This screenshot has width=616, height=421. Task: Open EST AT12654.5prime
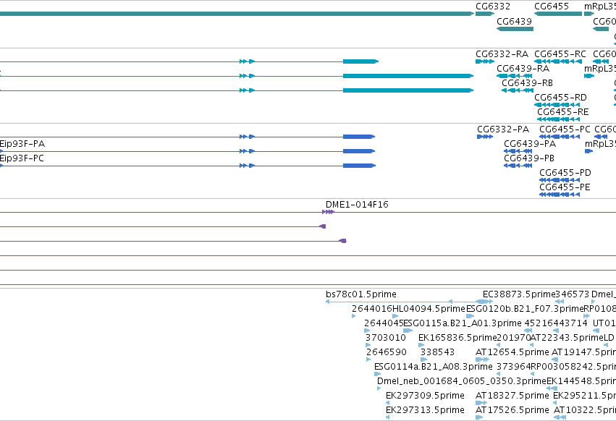[512, 353]
